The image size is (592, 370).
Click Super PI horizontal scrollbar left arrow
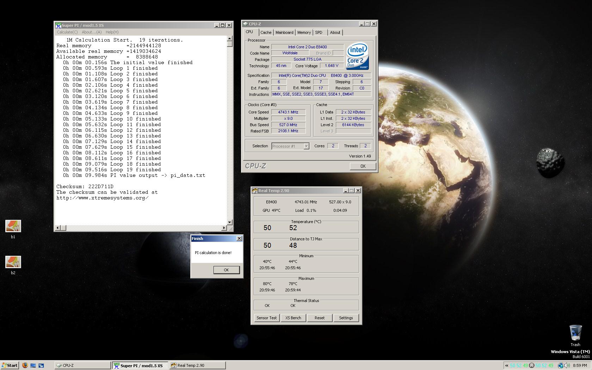(58, 228)
